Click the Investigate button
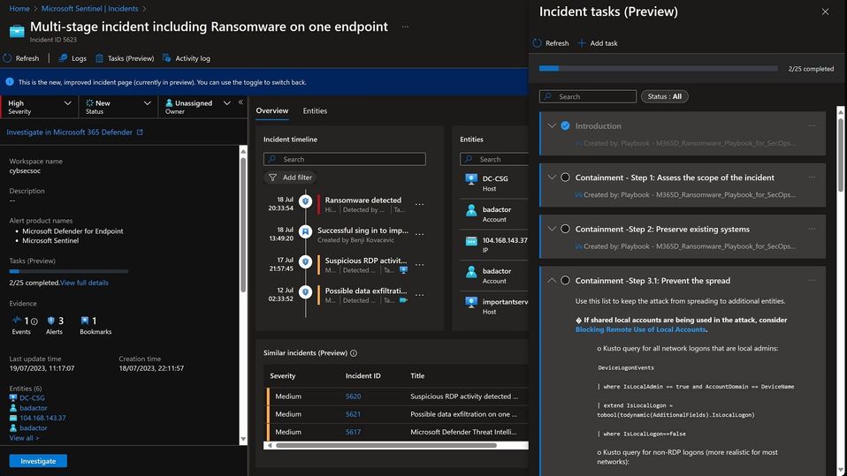Screen dimensions: 847x476 click(38, 461)
